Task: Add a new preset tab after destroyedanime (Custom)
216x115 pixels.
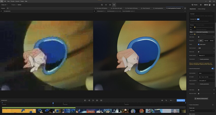Action: pos(185,8)
